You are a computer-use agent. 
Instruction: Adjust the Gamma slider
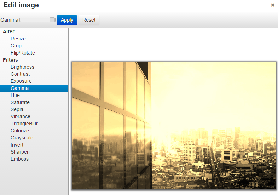click(52, 20)
